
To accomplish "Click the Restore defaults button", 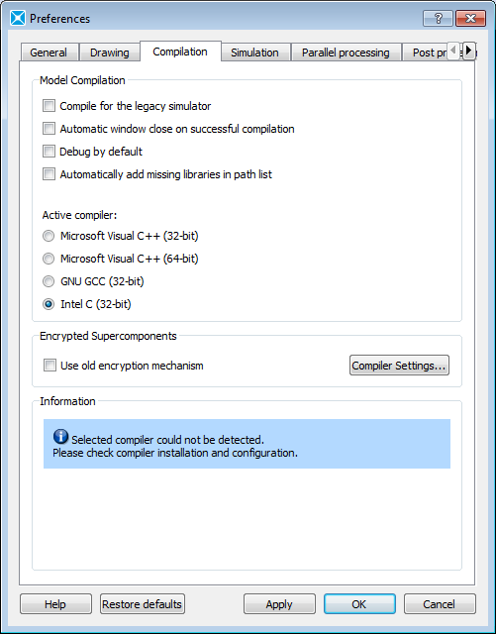I will click(143, 604).
